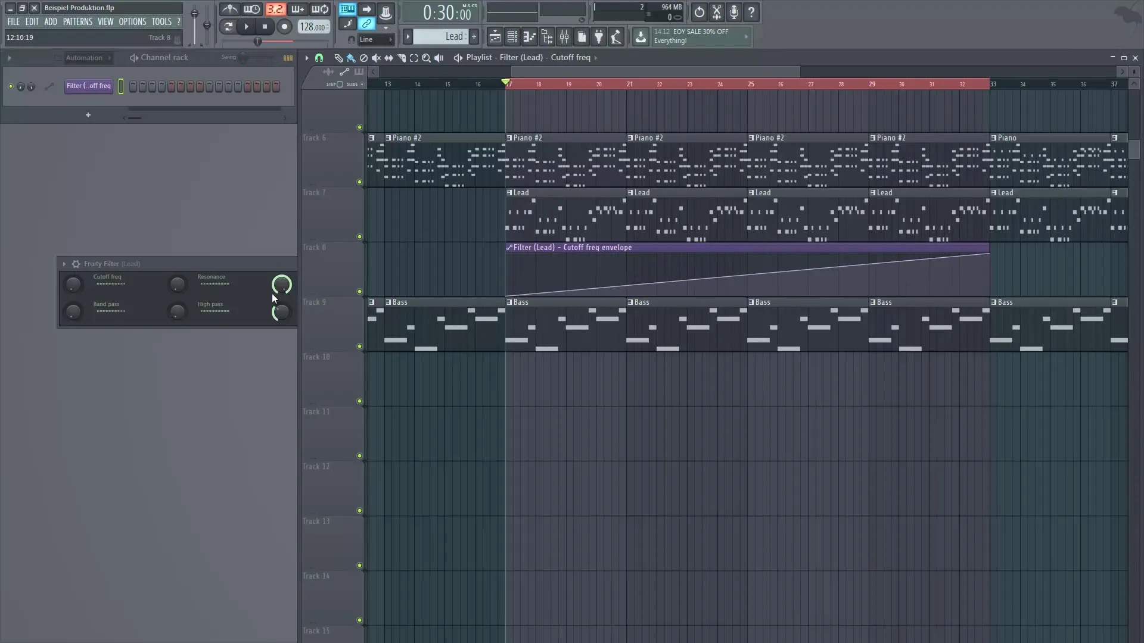The image size is (1144, 643).
Task: Toggle pattern/song mode switch button
Action: pyautogui.click(x=228, y=26)
